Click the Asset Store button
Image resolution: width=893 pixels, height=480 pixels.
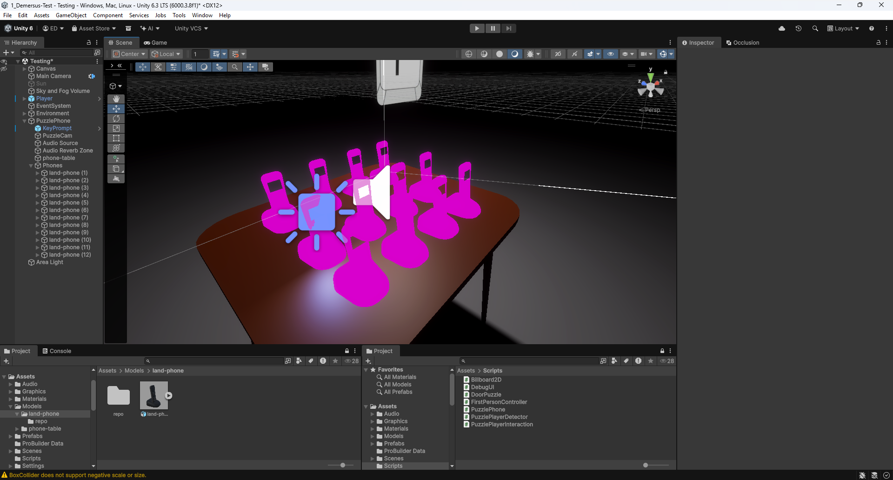pos(93,28)
